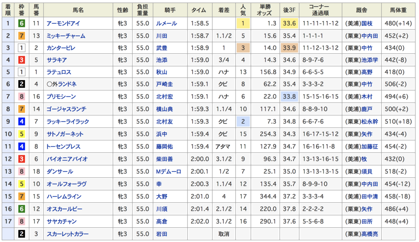Image resolution: width=419 pixels, height=242 pixels.
Task: Click highlighted 後3F value 33.6
Action: (289, 24)
